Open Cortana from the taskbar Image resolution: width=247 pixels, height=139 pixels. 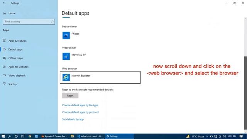click(x=16, y=136)
